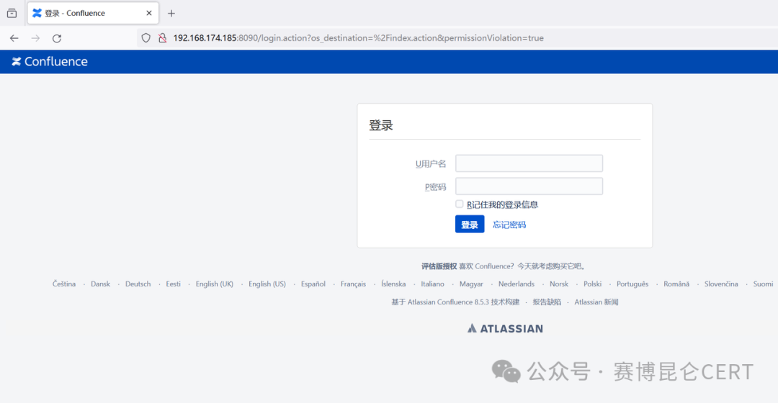Click the 今天就考虑购买它吧 purchase link
778x403 pixels.
pyautogui.click(x=551, y=266)
